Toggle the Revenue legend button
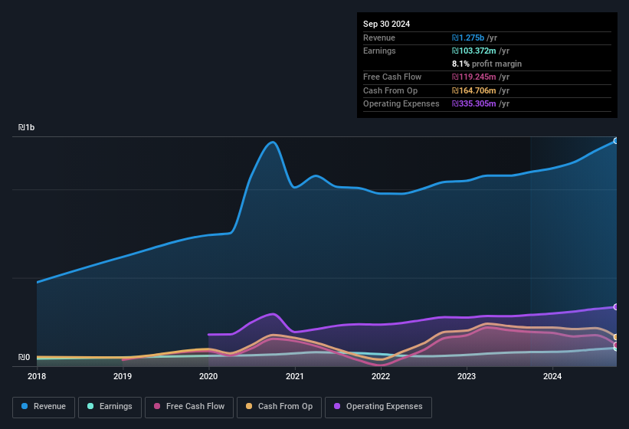629x429 pixels. [x=44, y=407]
